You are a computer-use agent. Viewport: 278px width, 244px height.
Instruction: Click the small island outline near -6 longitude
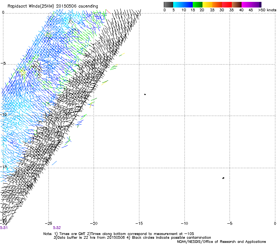click(223, 178)
